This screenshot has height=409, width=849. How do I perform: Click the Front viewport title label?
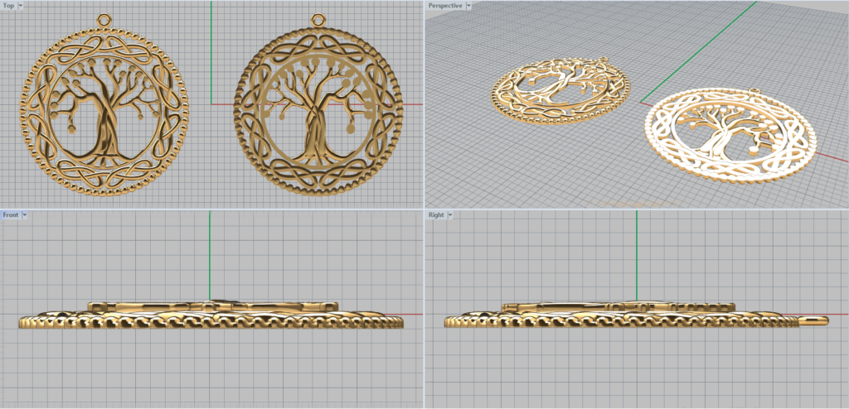pyautogui.click(x=11, y=214)
